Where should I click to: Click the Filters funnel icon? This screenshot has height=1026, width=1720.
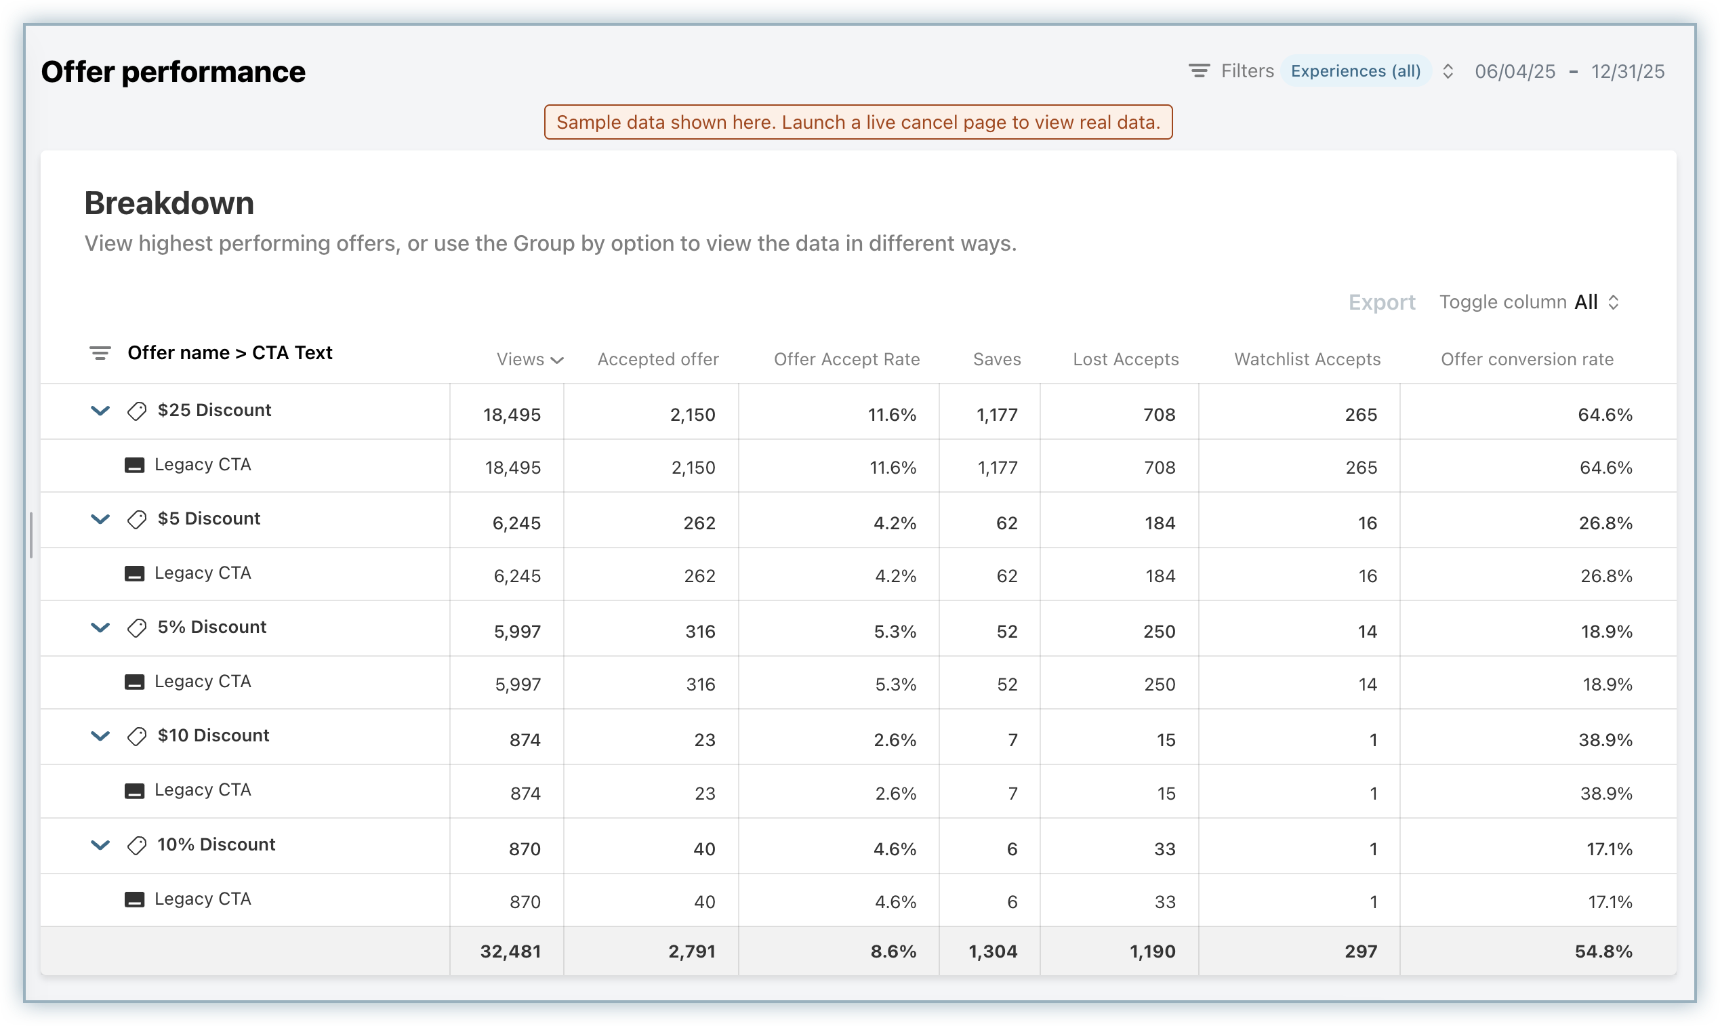click(x=1199, y=71)
